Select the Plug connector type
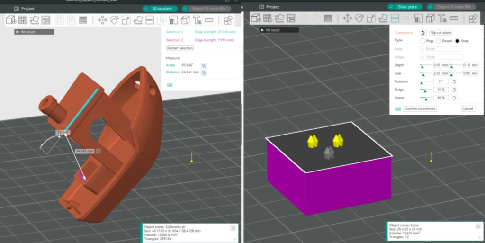 point(422,41)
